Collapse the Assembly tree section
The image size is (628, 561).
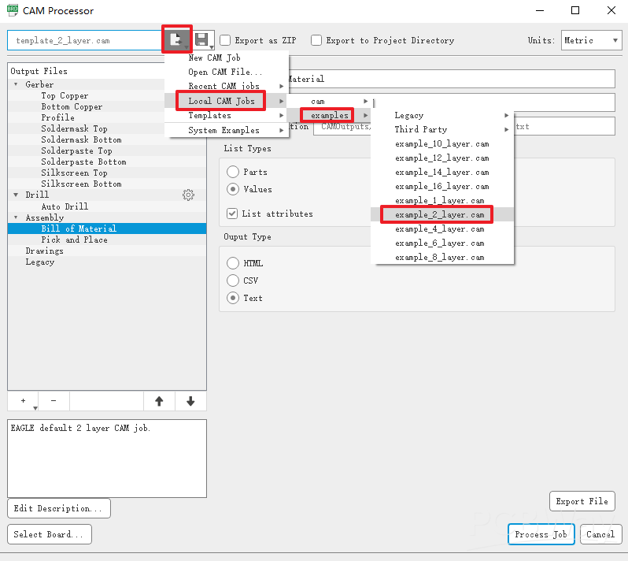coord(16,217)
